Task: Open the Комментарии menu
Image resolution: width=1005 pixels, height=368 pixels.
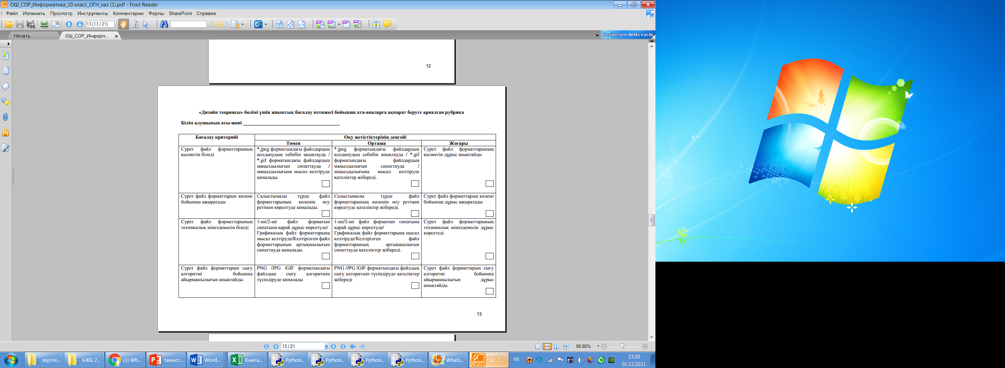Action: point(128,13)
